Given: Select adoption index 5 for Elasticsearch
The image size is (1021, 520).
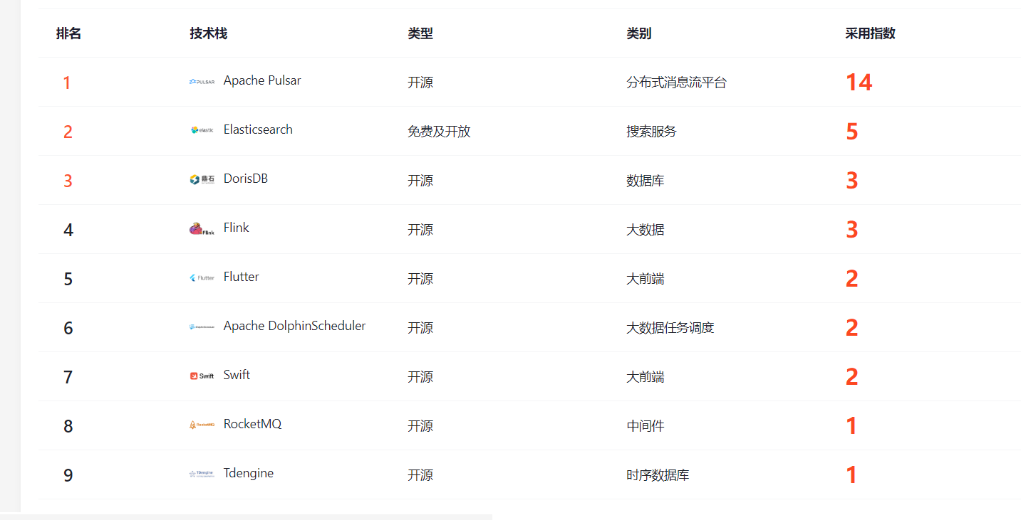Looking at the screenshot, I should pyautogui.click(x=852, y=132).
